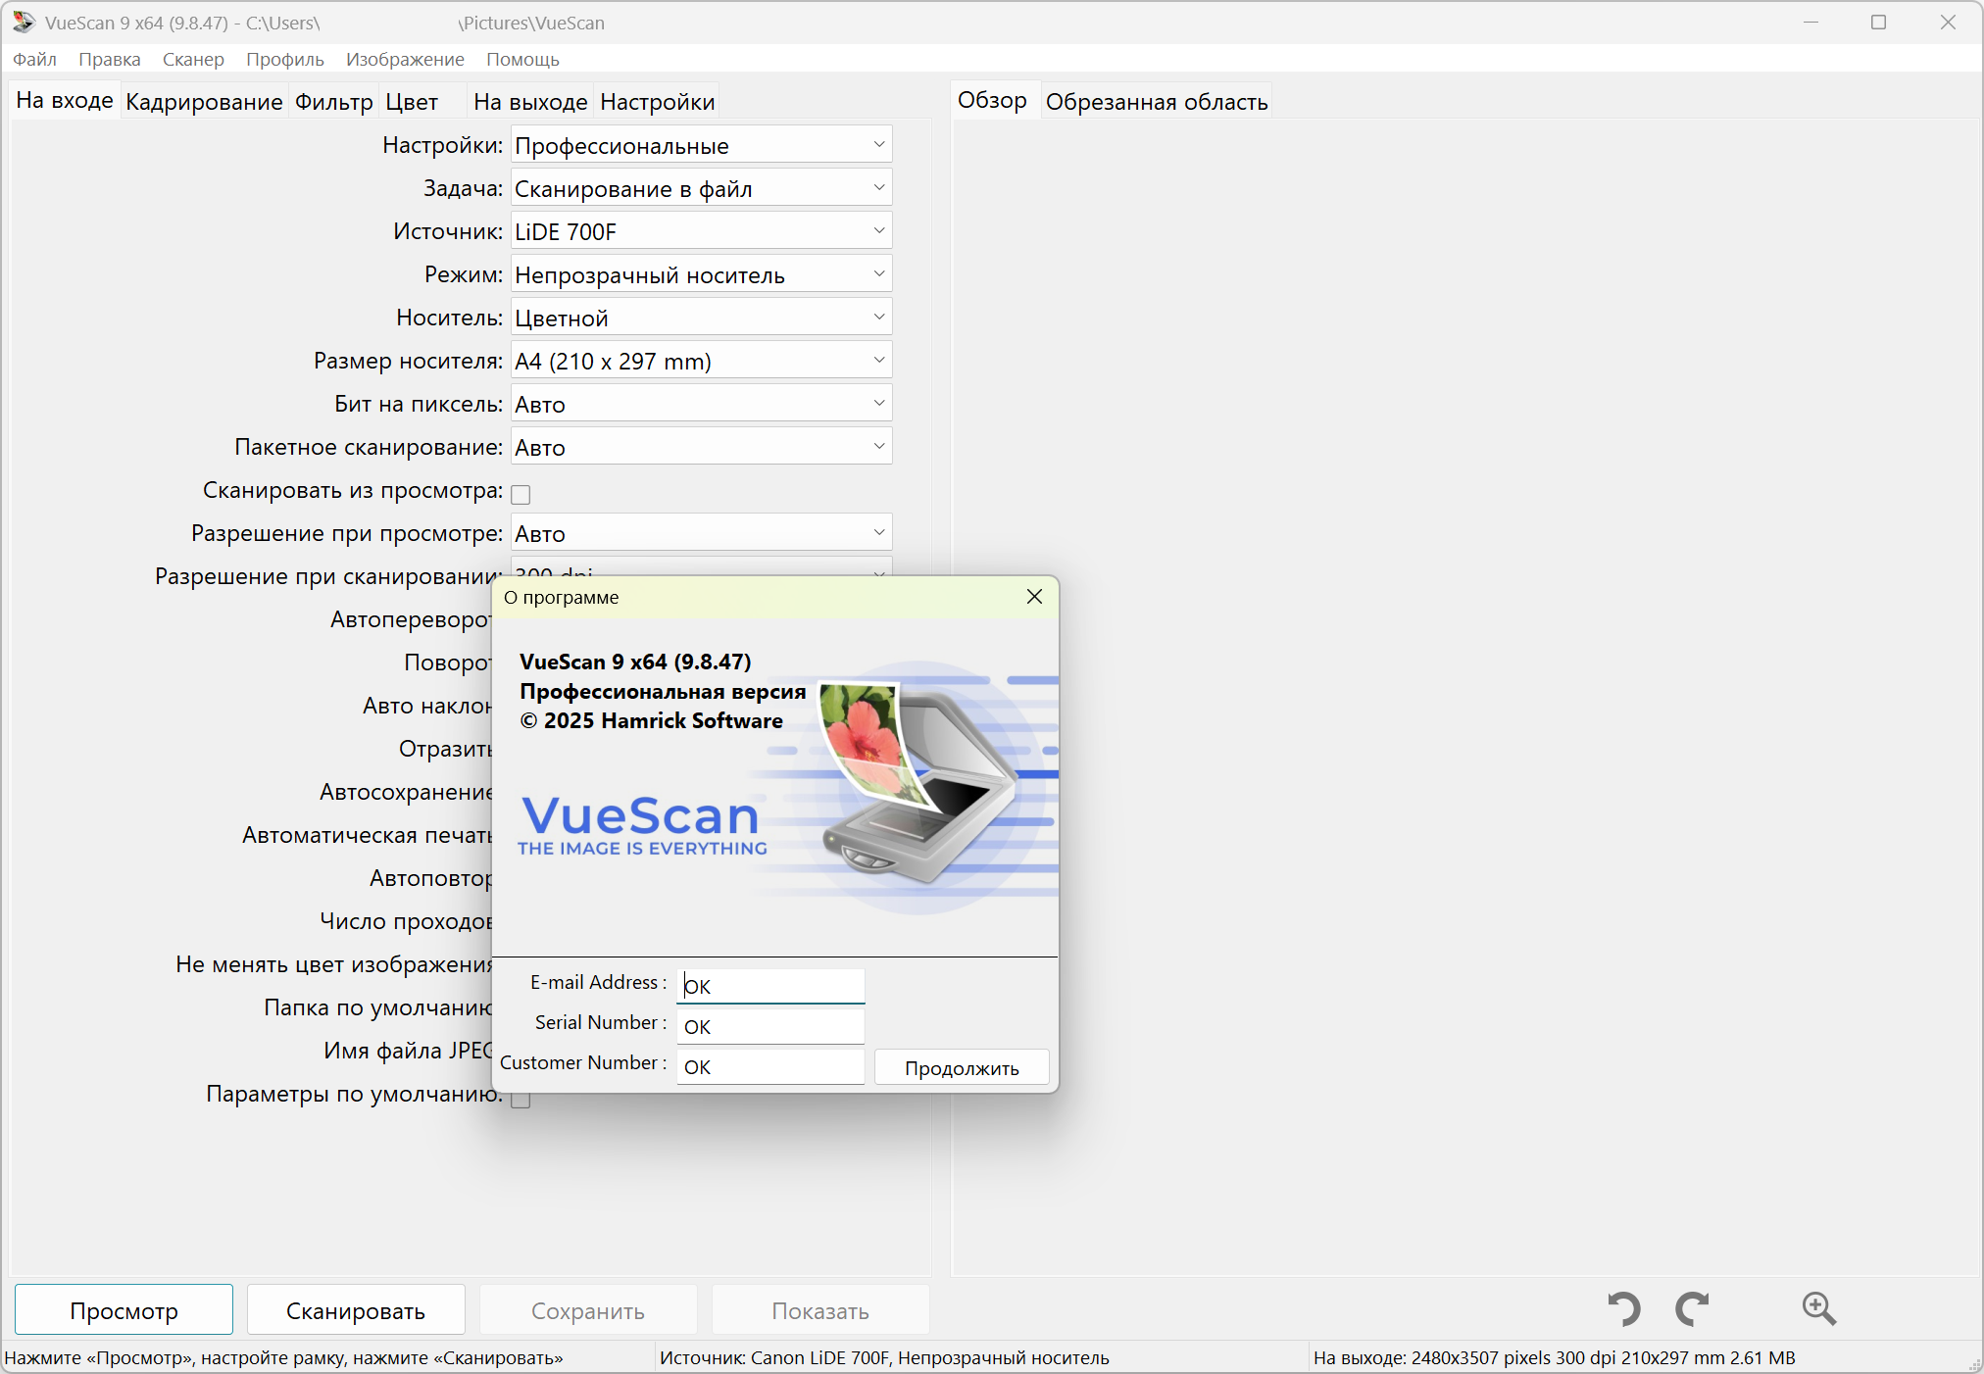Minimize the VueScan window
1984x1374 pixels.
1810,22
